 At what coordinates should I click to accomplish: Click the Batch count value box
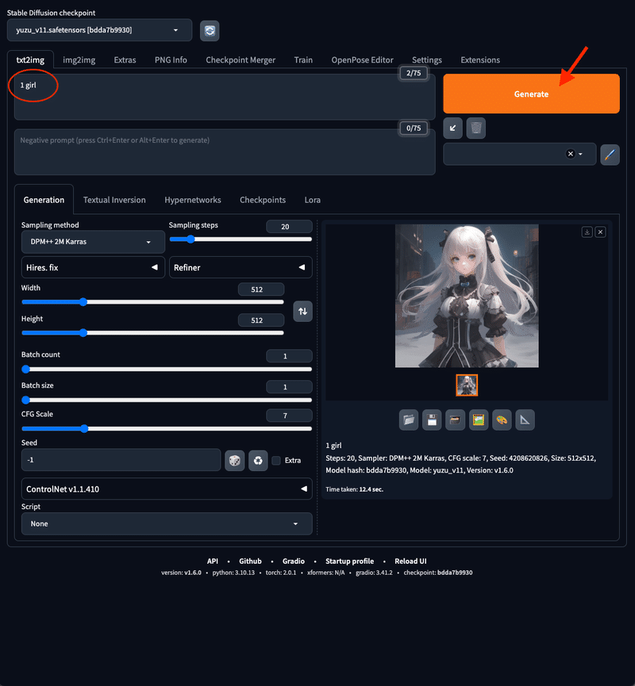pos(289,356)
